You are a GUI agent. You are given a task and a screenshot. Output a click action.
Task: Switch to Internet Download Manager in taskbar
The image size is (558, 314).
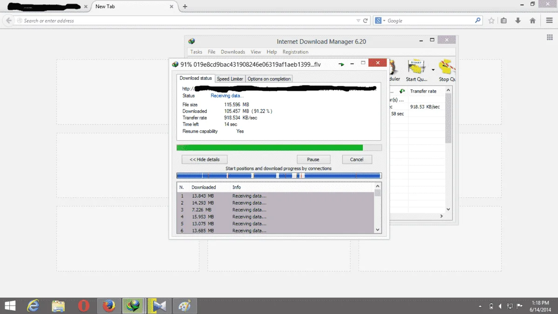(134, 306)
